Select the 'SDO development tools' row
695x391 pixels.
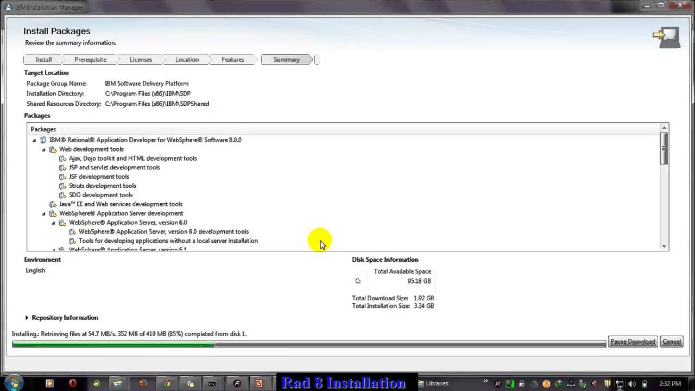coord(100,195)
